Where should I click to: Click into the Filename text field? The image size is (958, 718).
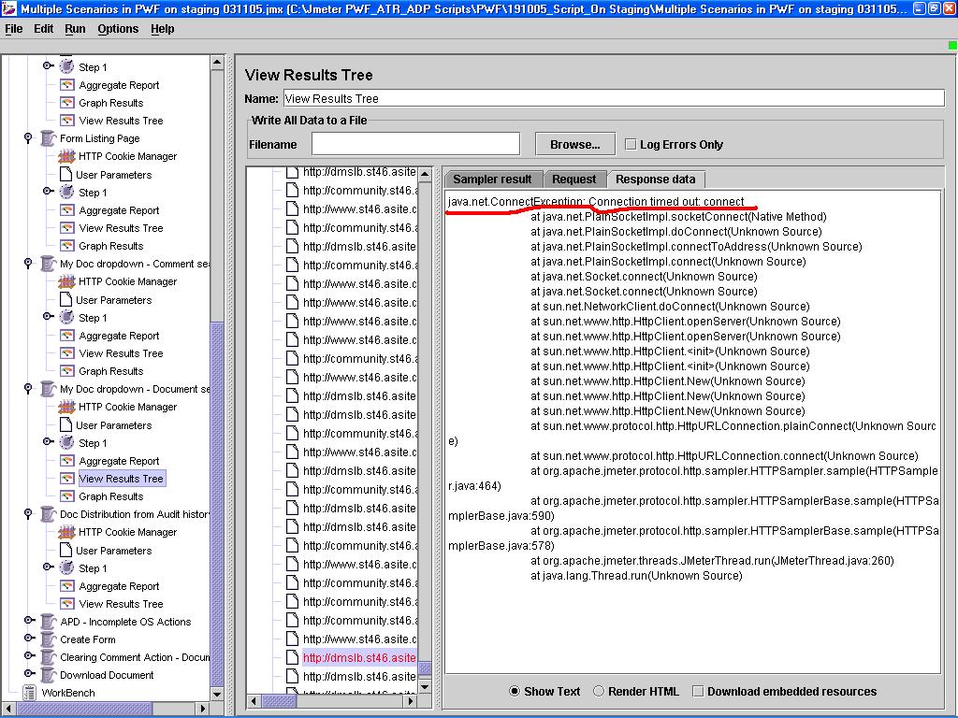pos(415,145)
